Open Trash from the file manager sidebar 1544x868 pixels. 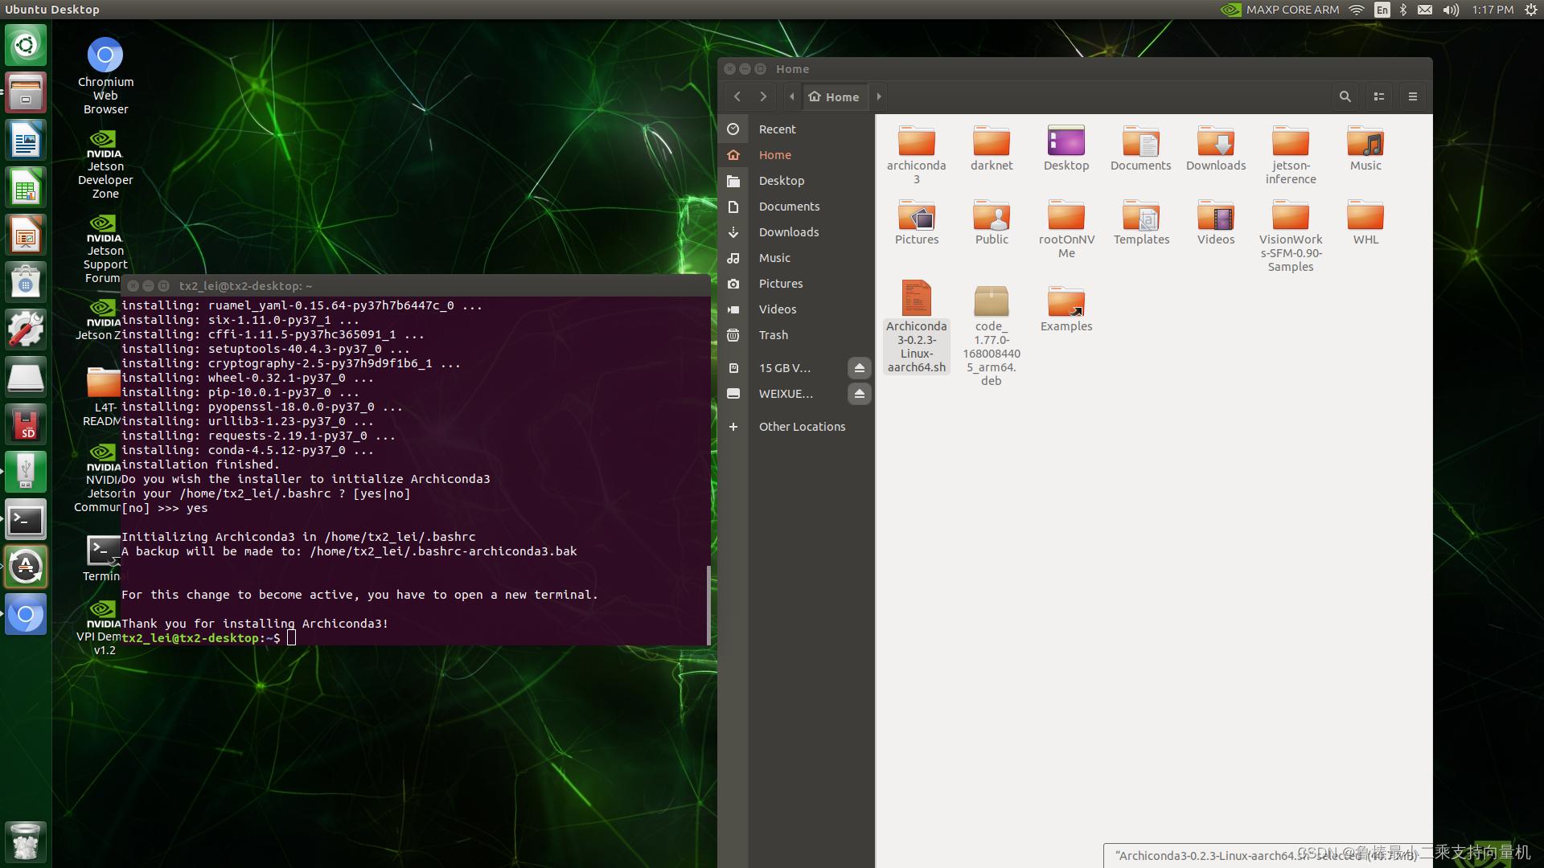click(773, 335)
